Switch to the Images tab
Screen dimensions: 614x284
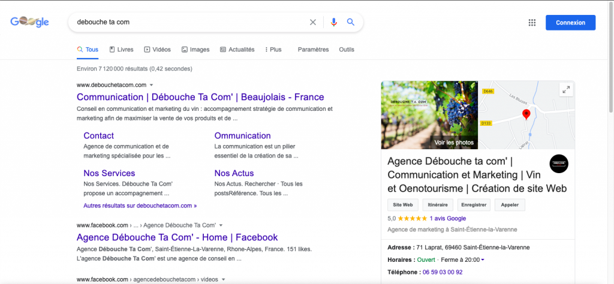[x=195, y=50]
